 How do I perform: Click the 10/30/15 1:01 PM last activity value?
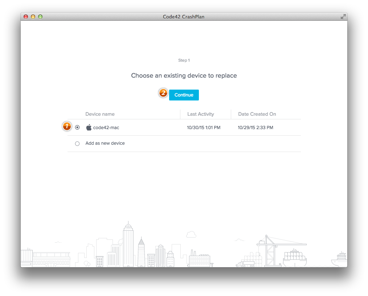point(204,127)
